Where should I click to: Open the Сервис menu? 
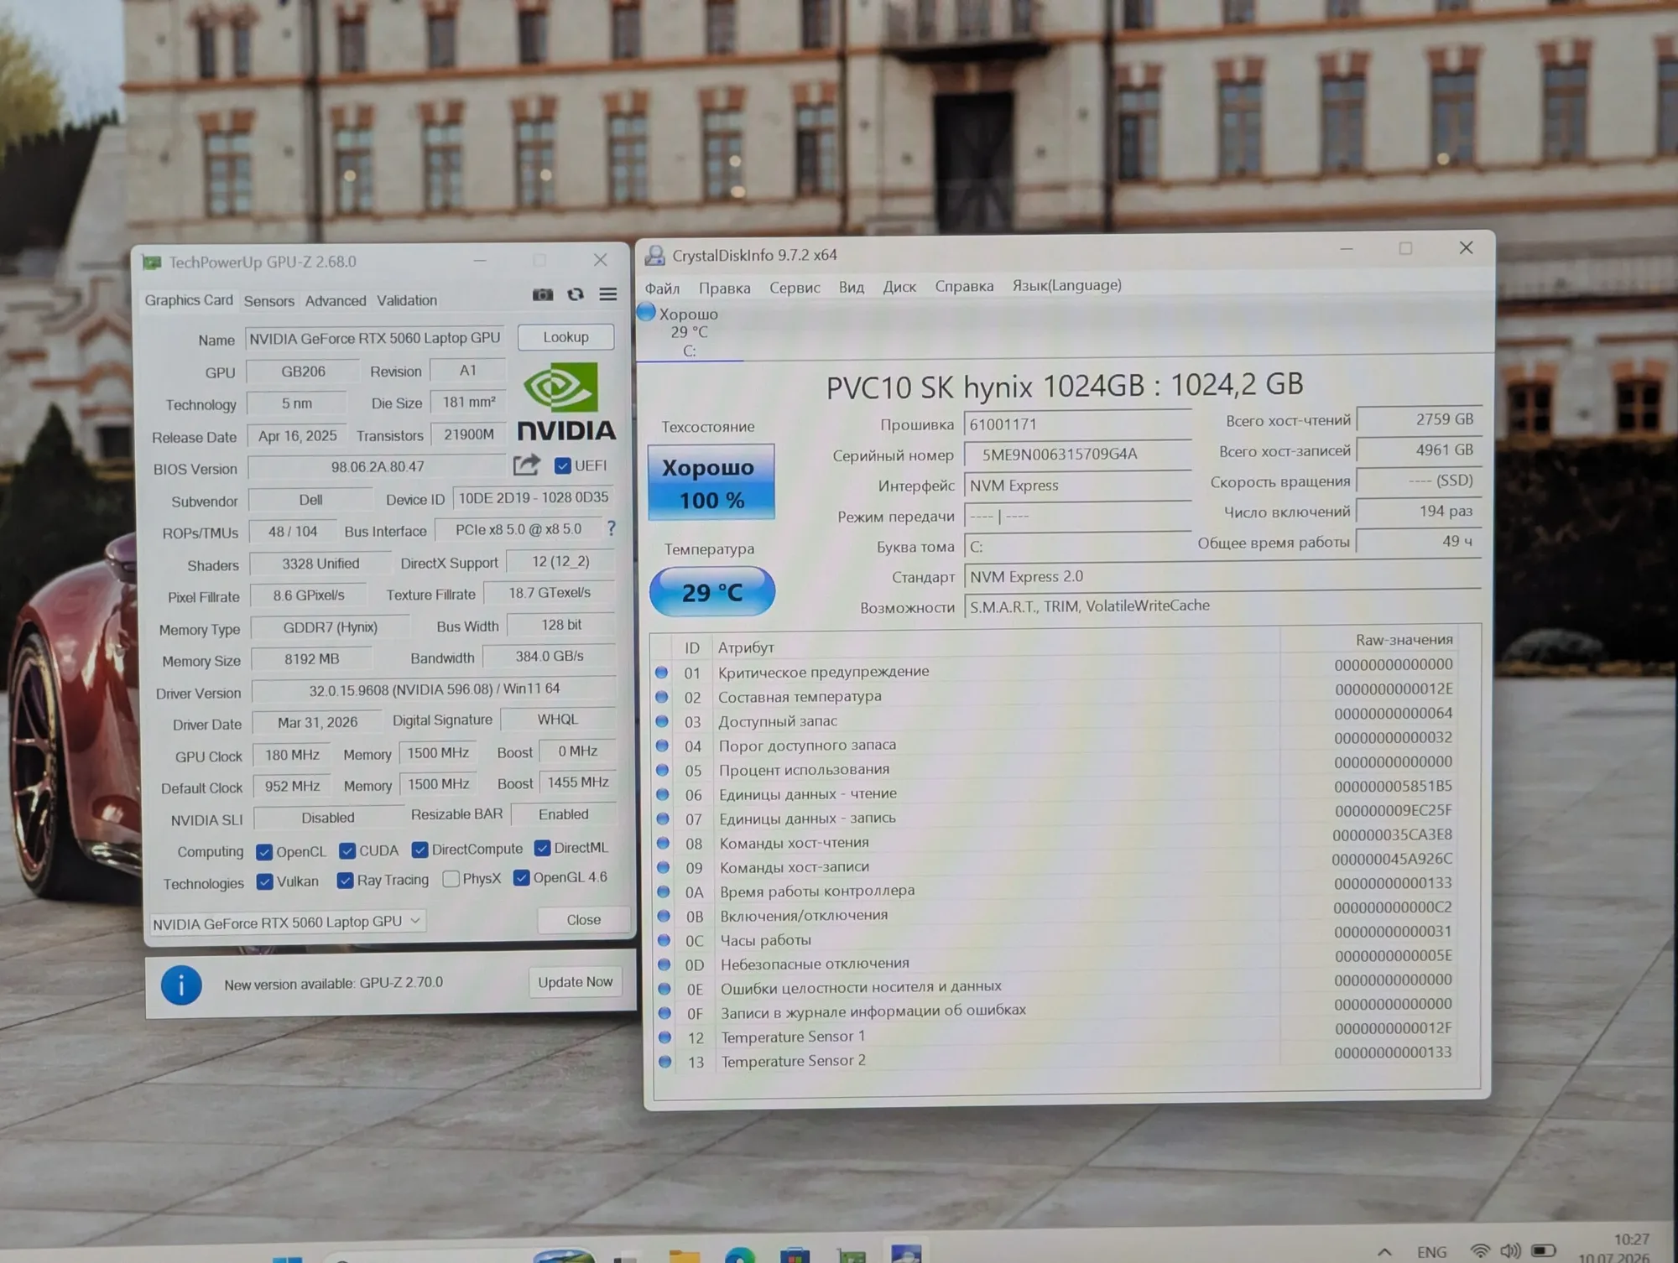pos(795,288)
